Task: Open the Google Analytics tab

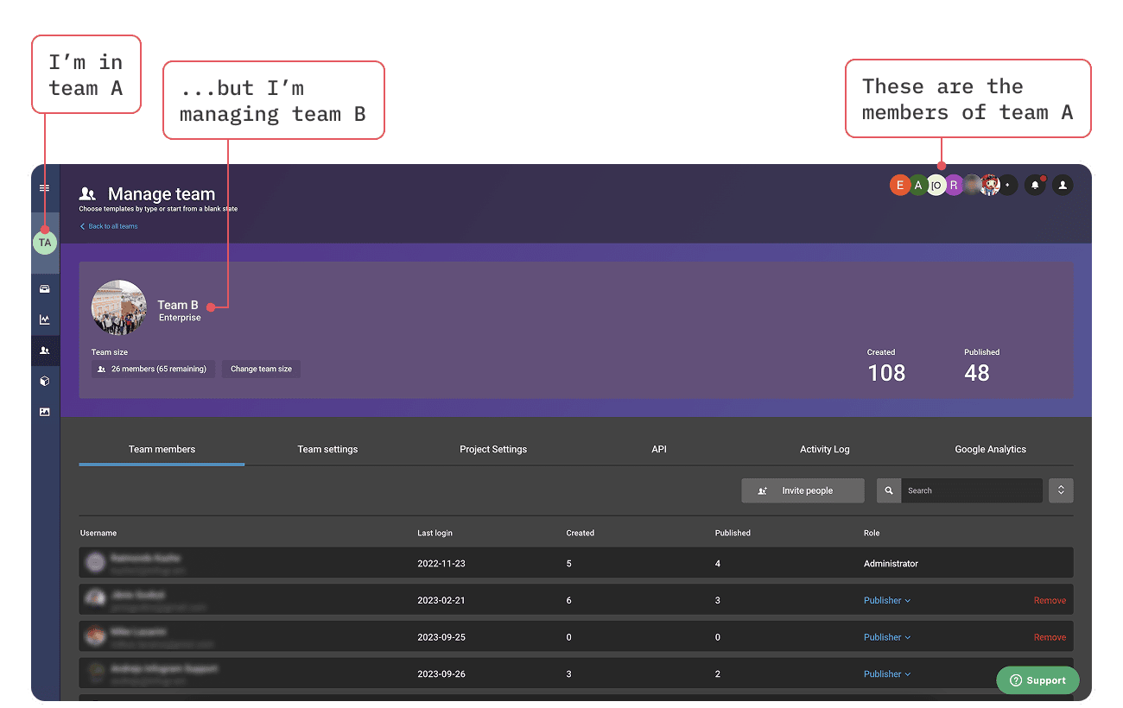Action: pos(991,449)
